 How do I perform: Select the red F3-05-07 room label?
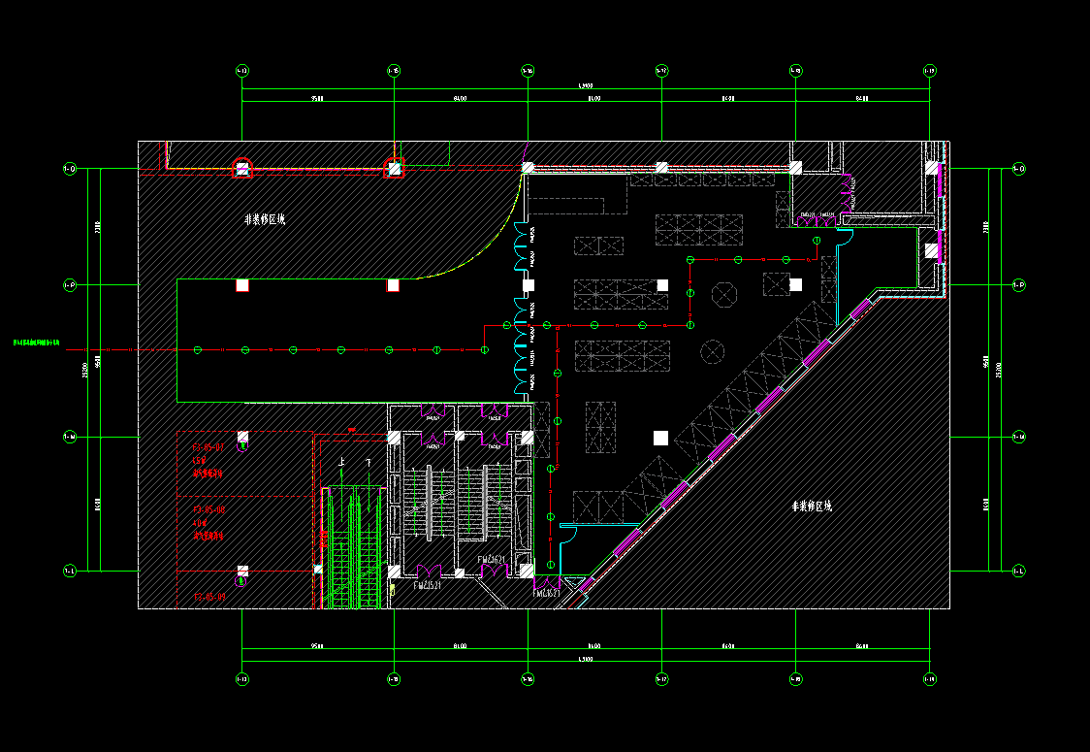pyautogui.click(x=208, y=448)
